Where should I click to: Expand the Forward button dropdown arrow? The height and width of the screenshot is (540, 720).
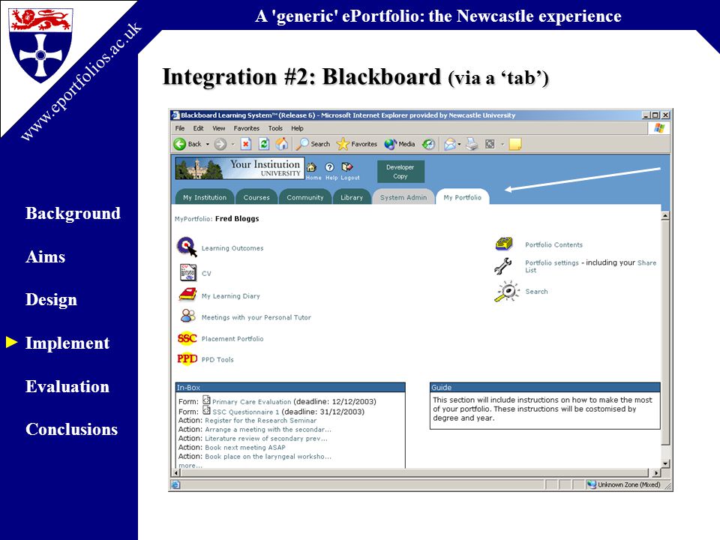(232, 144)
